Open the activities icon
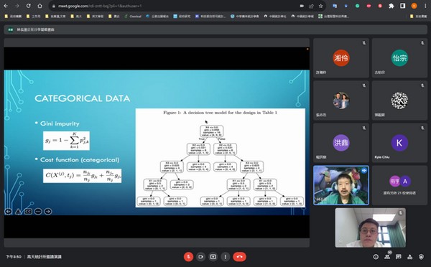The image size is (431, 267). pyautogui.click(x=410, y=257)
